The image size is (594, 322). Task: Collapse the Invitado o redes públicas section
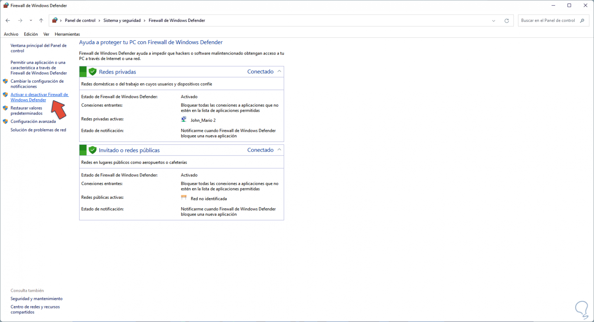click(x=279, y=150)
